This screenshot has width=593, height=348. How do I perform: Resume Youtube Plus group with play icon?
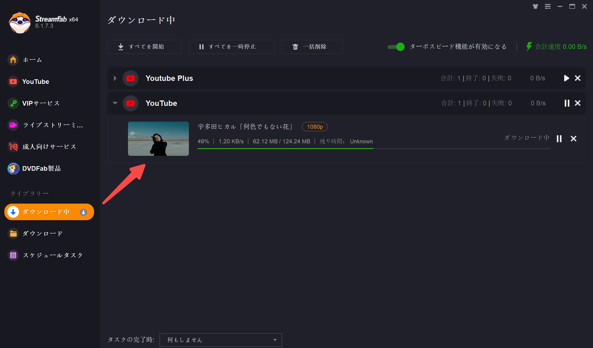coord(566,78)
